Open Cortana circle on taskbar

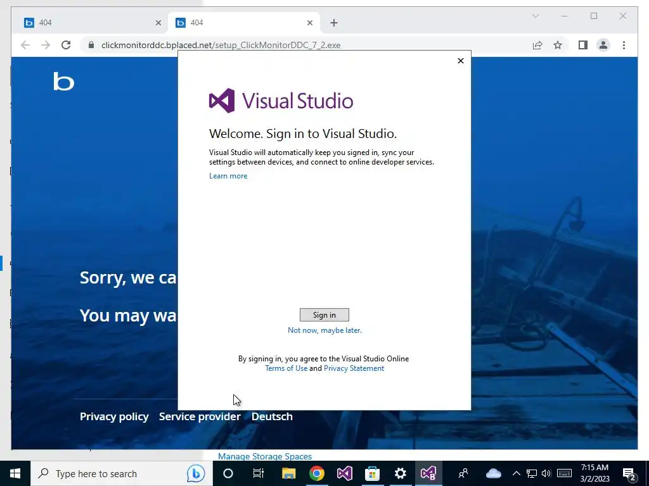click(x=228, y=473)
